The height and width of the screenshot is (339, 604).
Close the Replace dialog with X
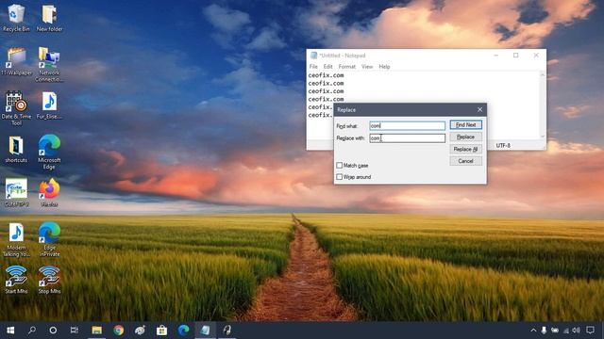pyautogui.click(x=479, y=110)
